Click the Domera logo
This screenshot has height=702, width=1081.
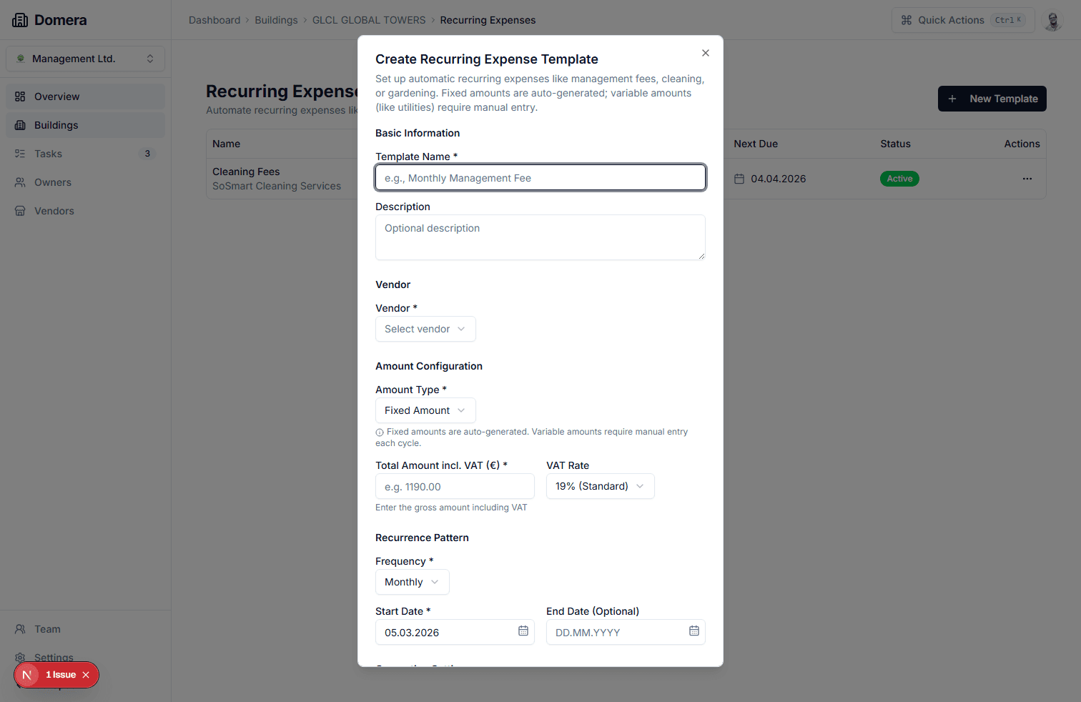coord(49,19)
